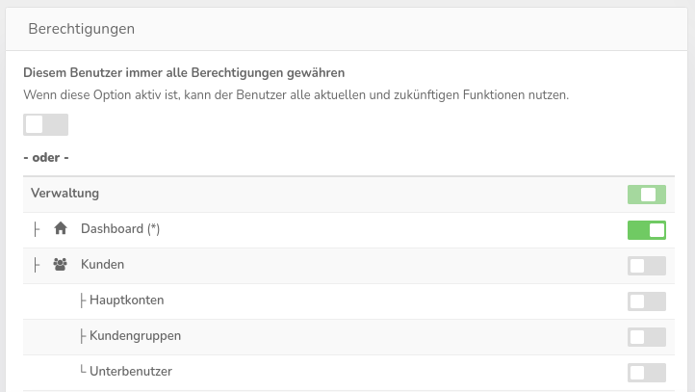Select the Kundengruppen sub-item label
This screenshot has width=695, height=392.
[x=135, y=335]
